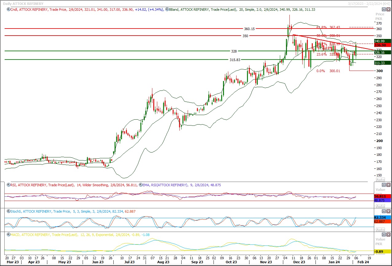Maximize the main price chart pane
The height and width of the screenshot is (266, 392).
pyautogui.click(x=384, y=10)
